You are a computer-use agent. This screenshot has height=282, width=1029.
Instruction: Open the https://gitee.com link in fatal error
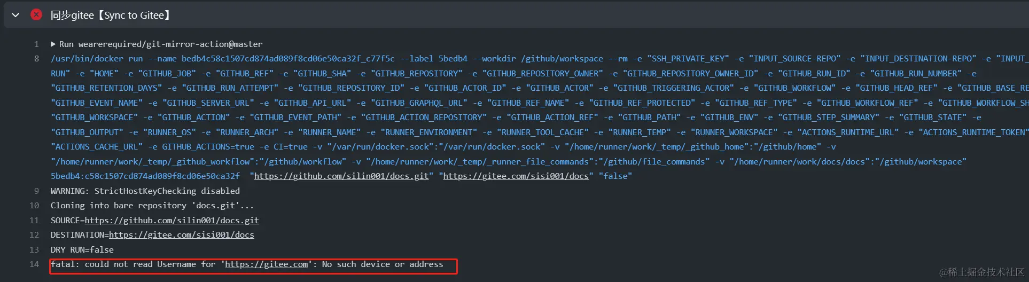click(x=267, y=264)
